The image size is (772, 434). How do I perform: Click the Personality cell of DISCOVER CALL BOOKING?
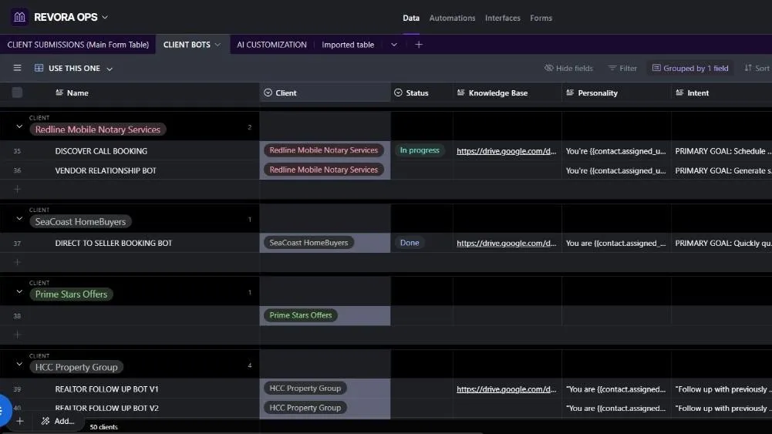tap(616, 151)
